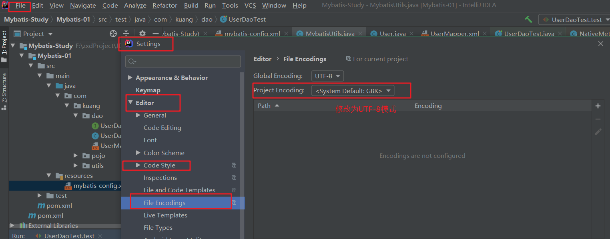Expand the test folder in project tree
The image size is (610, 239).
[40, 196]
